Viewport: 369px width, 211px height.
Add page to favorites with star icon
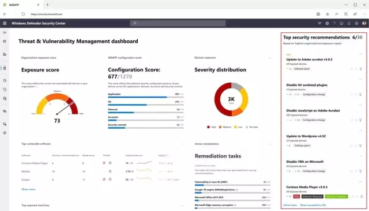[x=327, y=14]
